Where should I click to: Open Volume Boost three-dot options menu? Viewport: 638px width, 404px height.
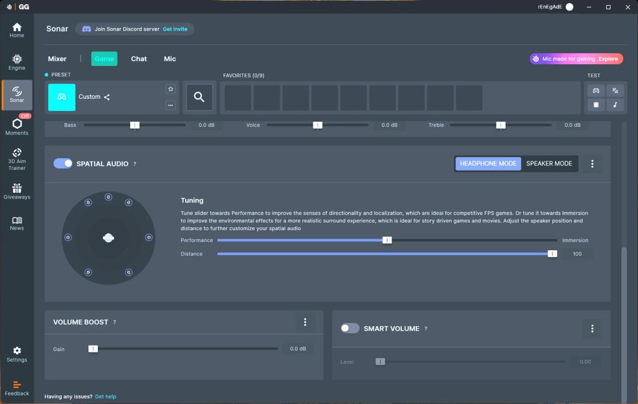[x=305, y=322]
